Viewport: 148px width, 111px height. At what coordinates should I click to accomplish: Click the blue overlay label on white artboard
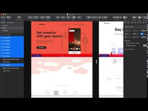(x=104, y=56)
